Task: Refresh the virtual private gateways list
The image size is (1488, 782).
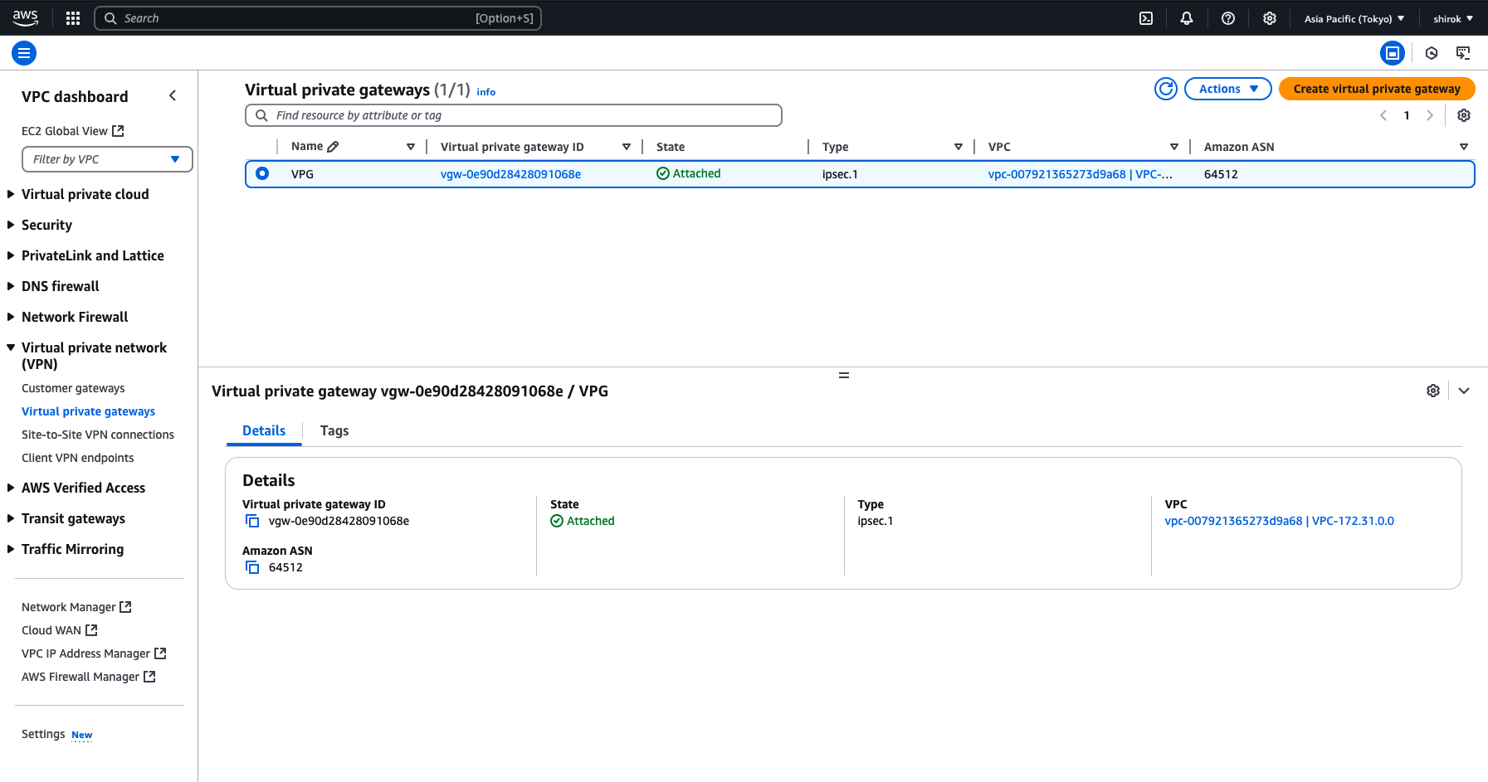Action: (1166, 89)
